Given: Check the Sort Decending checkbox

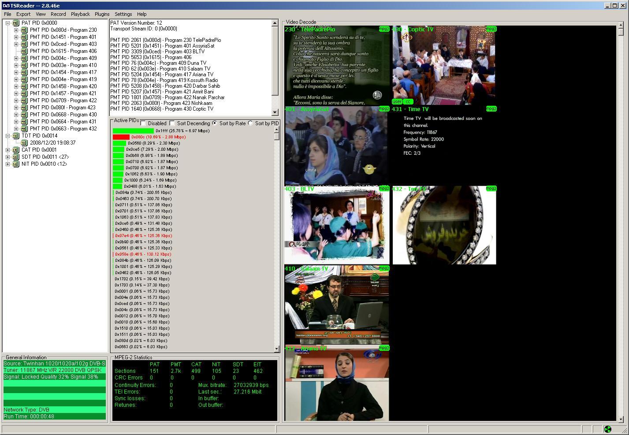Looking at the screenshot, I should tap(172, 123).
